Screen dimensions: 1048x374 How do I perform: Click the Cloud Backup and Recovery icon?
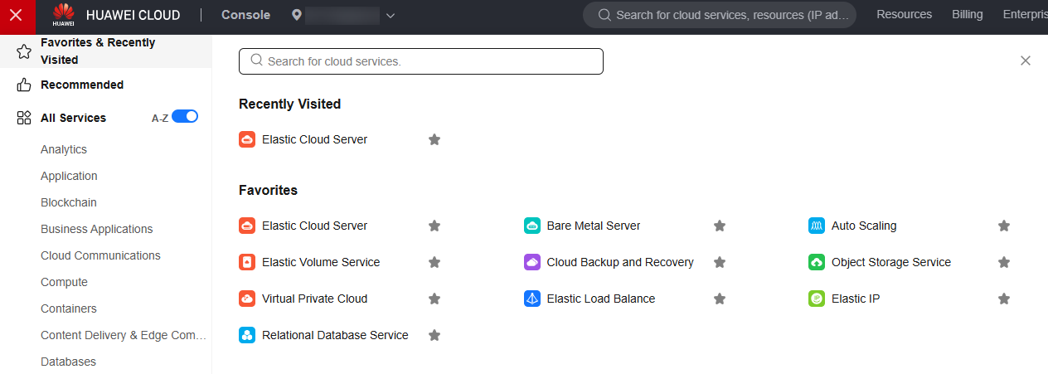tap(532, 262)
